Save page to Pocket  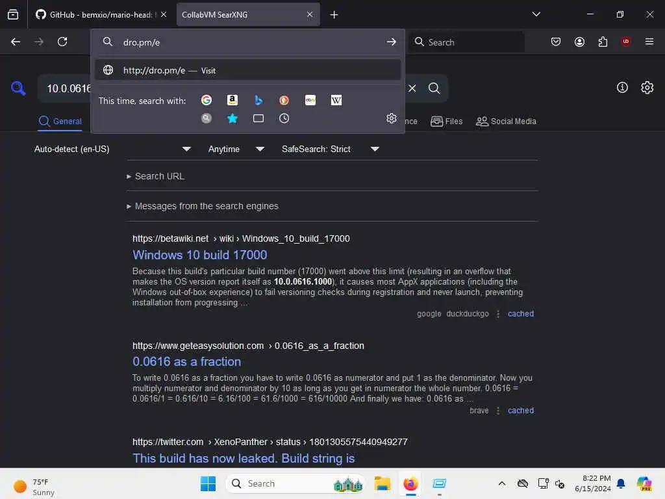(556, 42)
